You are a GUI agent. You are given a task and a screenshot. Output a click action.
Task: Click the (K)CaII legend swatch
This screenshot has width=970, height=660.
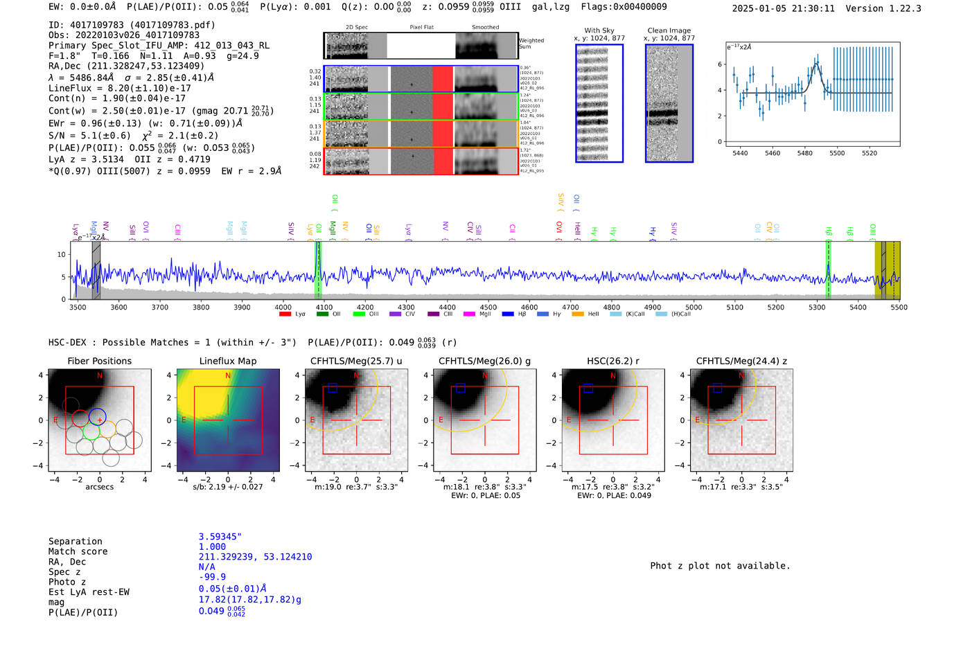click(x=615, y=314)
